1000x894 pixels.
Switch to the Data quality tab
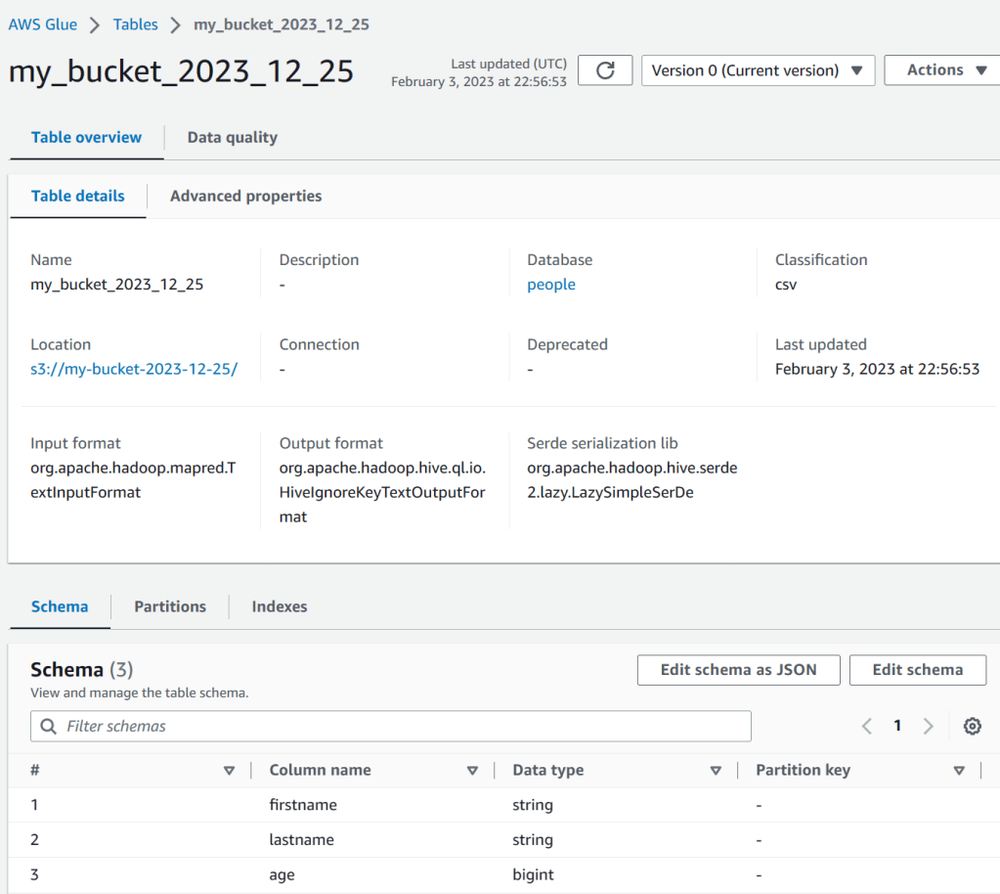pyautogui.click(x=232, y=138)
